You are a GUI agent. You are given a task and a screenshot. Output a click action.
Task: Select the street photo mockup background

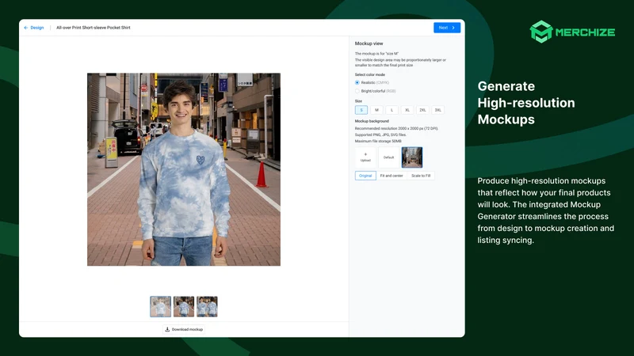[412, 157]
